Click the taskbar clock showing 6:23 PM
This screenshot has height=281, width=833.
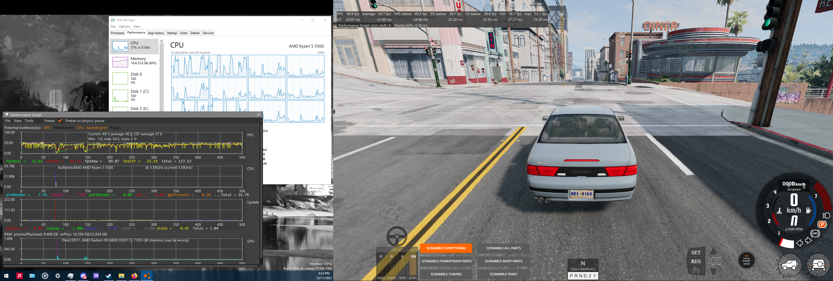pos(324,273)
